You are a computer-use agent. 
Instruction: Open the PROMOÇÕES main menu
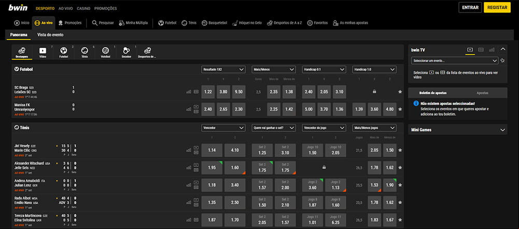tap(106, 8)
